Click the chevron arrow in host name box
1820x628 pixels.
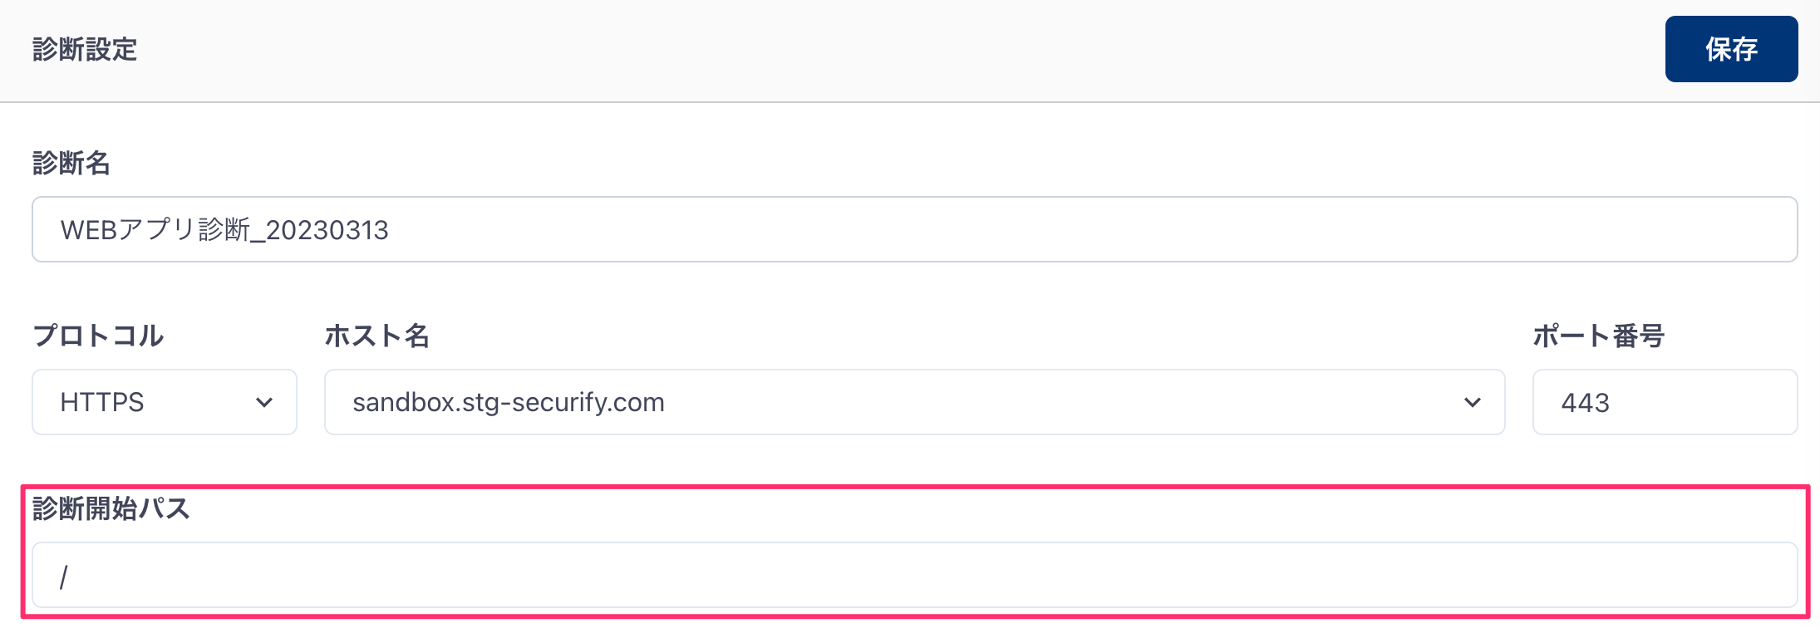pos(1473,403)
